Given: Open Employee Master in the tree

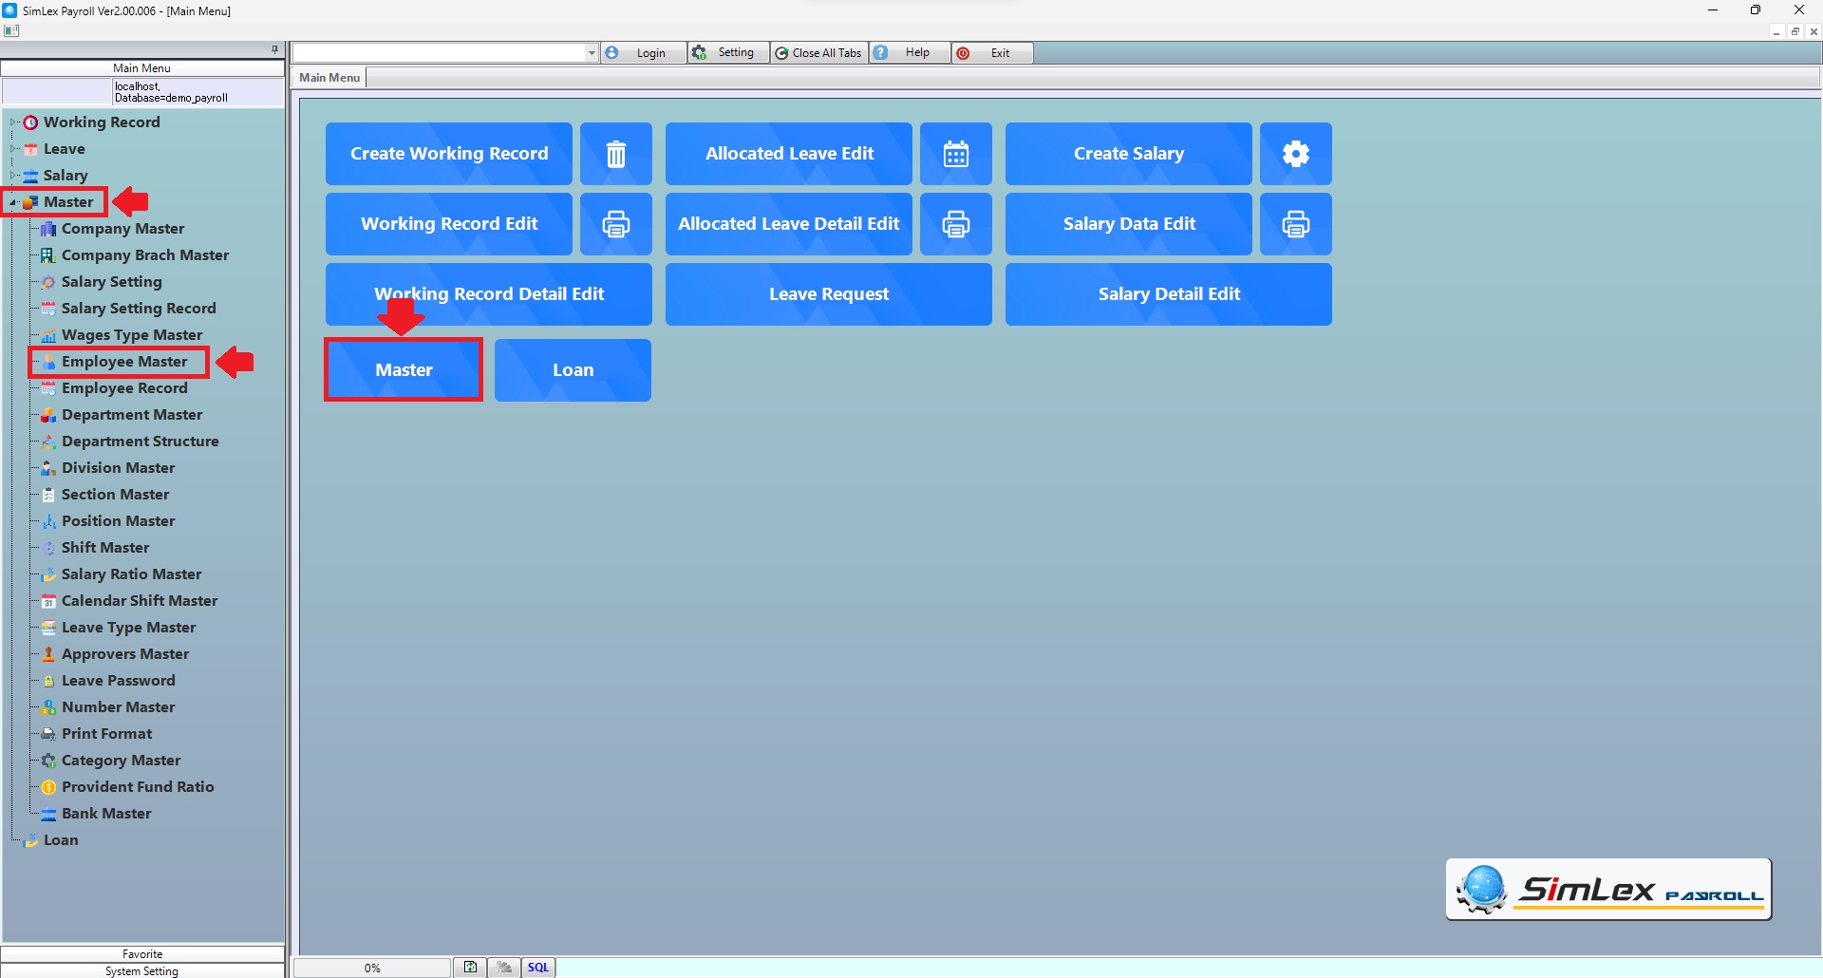Looking at the screenshot, I should tap(124, 362).
